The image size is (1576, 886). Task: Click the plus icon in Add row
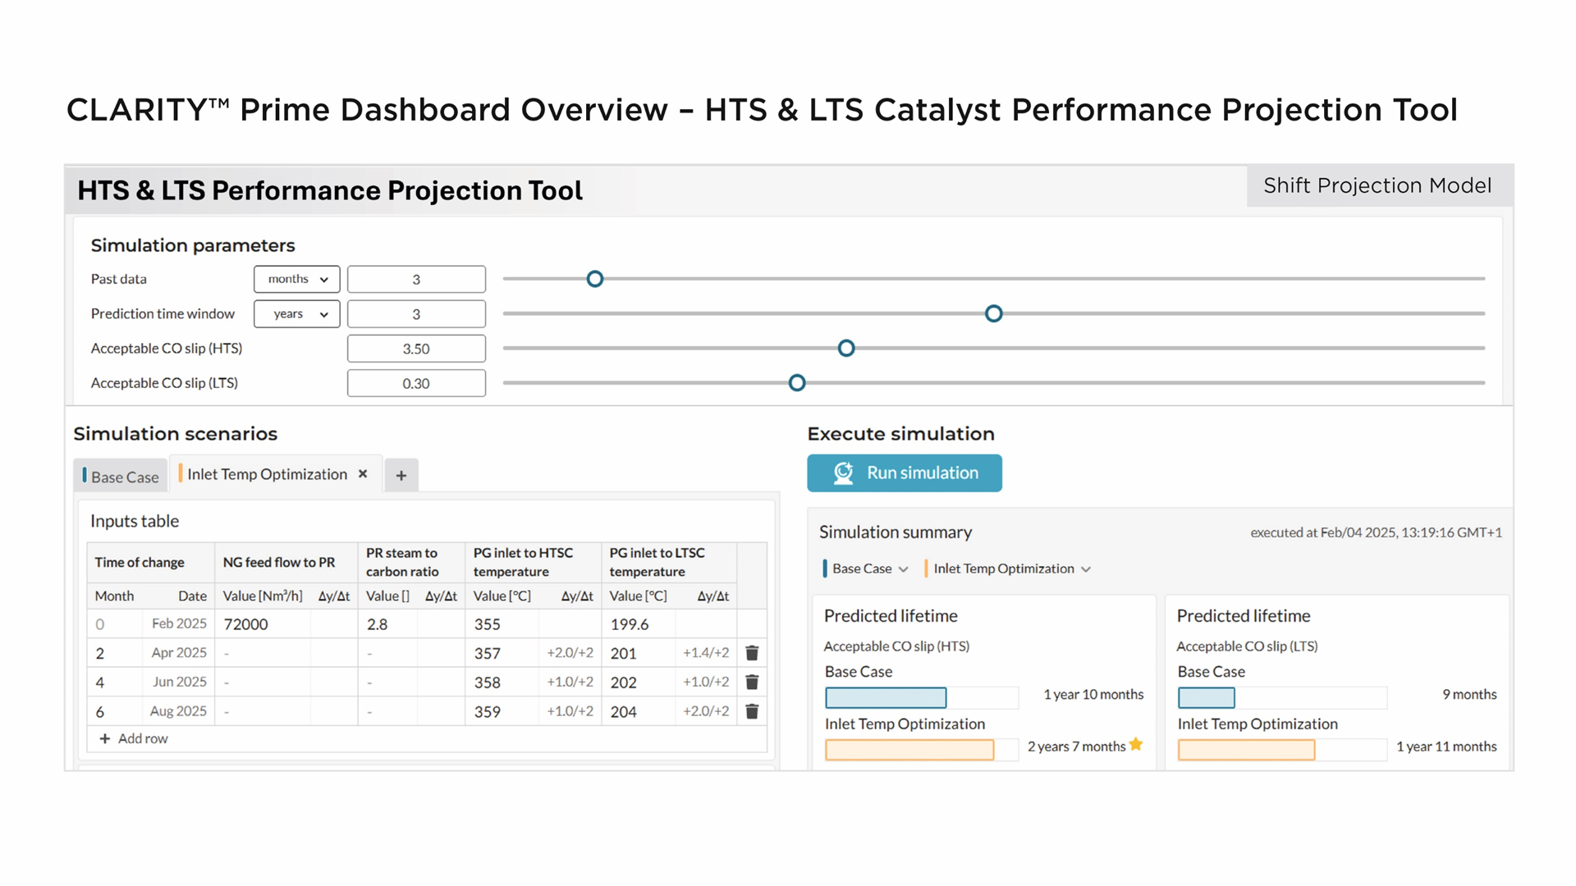pyautogui.click(x=105, y=738)
